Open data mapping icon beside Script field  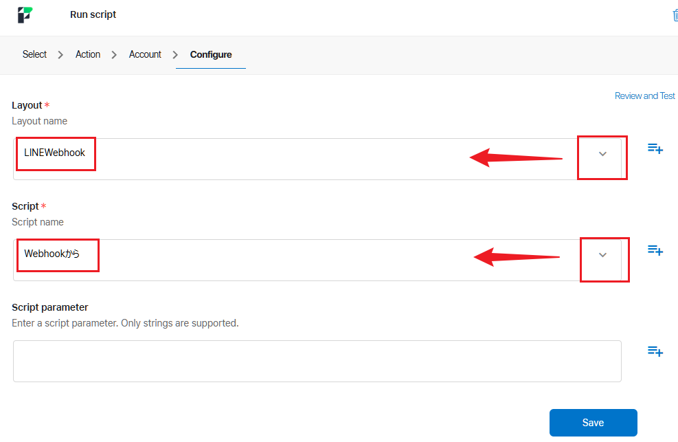[x=655, y=250]
